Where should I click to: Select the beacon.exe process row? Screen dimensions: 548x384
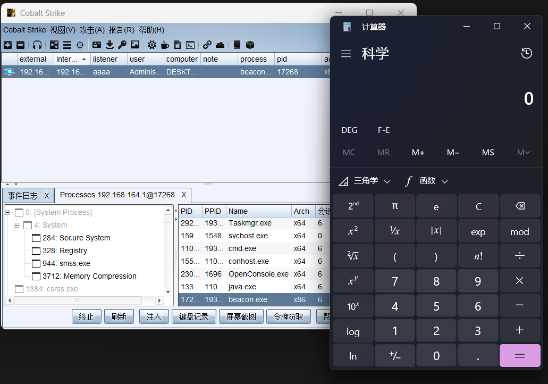pyautogui.click(x=254, y=300)
